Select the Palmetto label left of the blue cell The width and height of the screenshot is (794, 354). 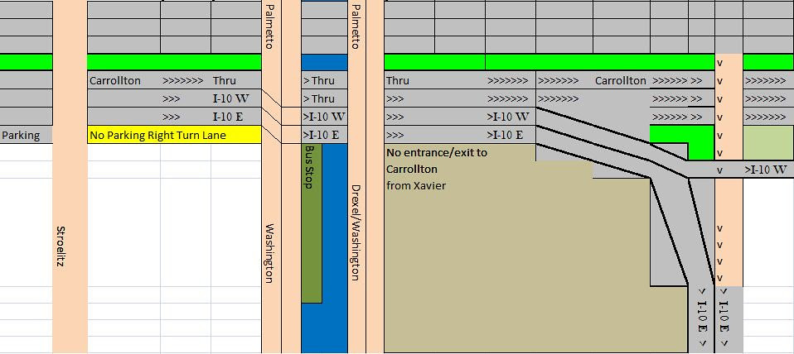click(x=270, y=26)
